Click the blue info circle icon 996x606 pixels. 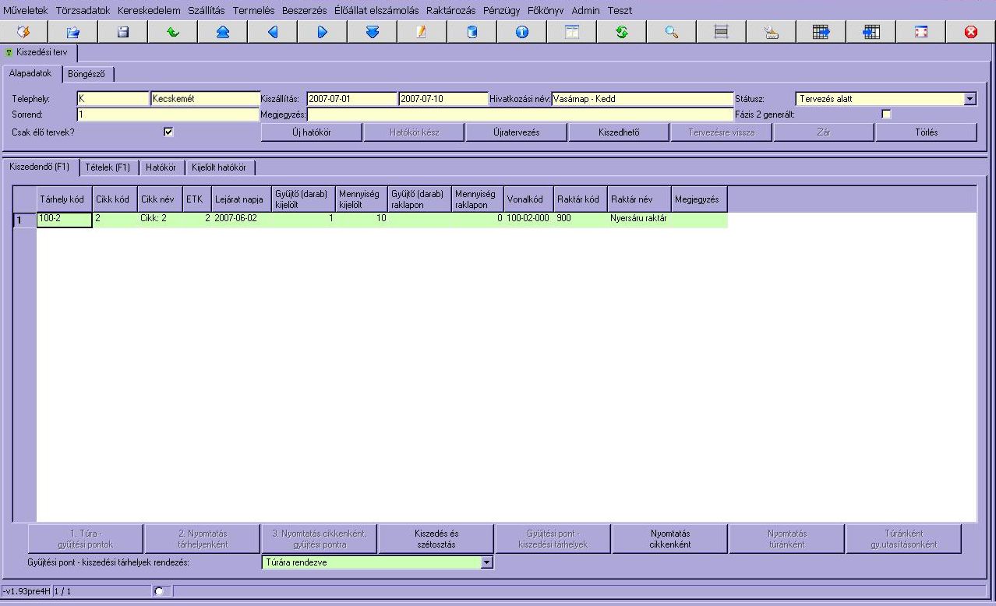pos(522,32)
